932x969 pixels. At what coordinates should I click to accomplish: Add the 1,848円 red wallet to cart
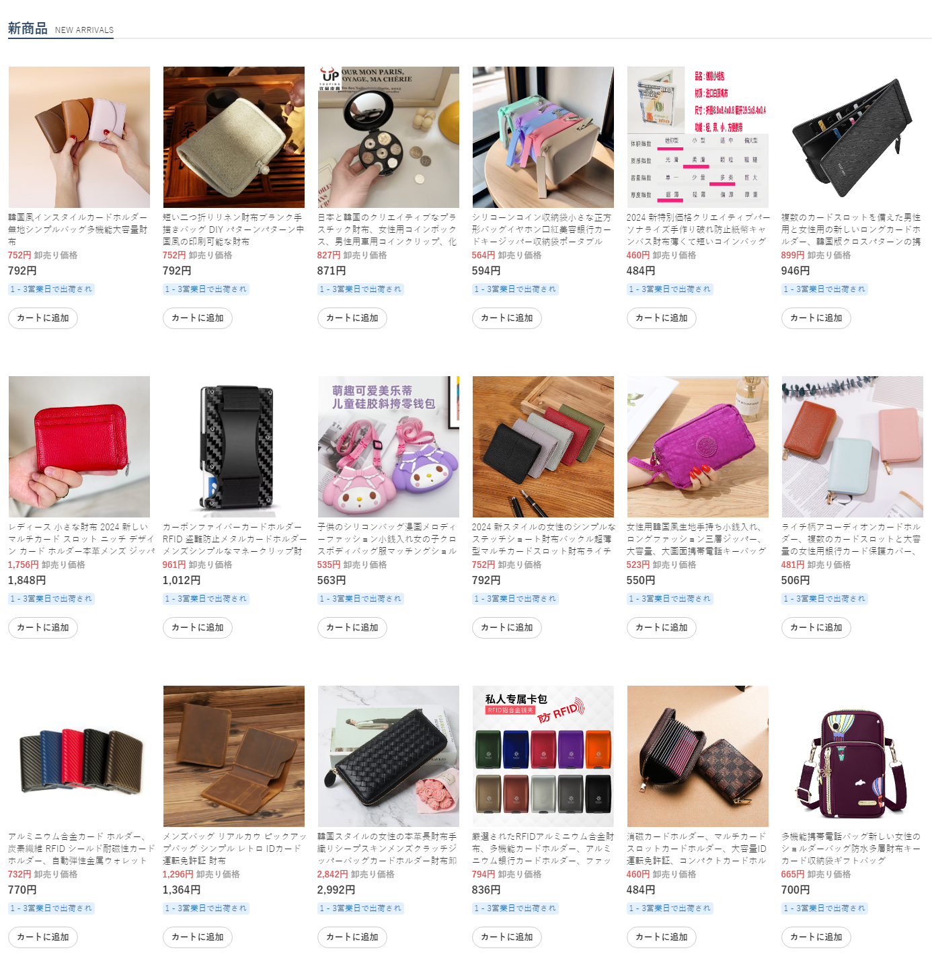coord(43,628)
